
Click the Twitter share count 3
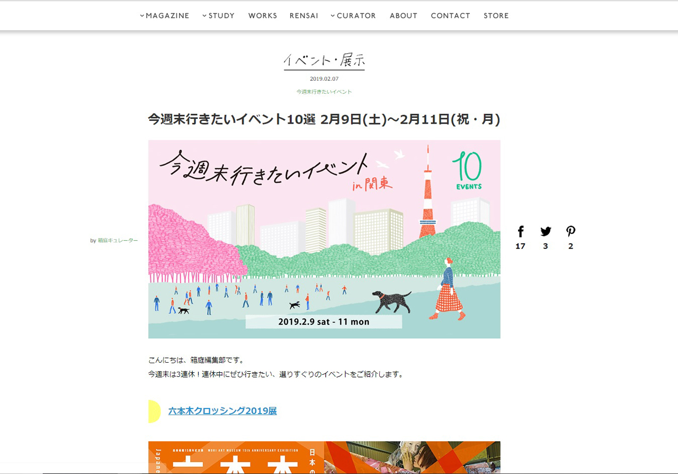pos(546,246)
